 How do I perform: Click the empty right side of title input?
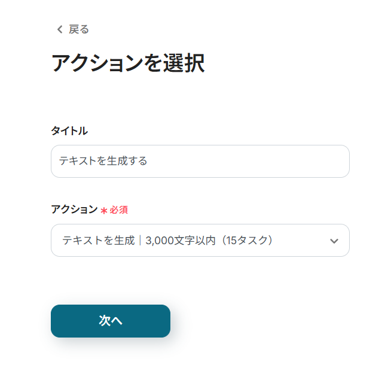[x=287, y=161]
